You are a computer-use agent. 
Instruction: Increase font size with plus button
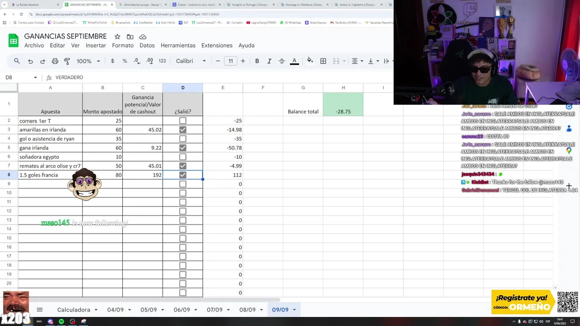coord(243,61)
